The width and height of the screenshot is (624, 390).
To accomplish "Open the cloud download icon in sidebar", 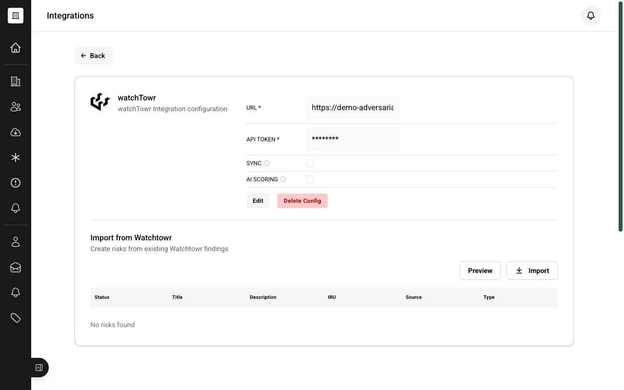I will 16,132.
